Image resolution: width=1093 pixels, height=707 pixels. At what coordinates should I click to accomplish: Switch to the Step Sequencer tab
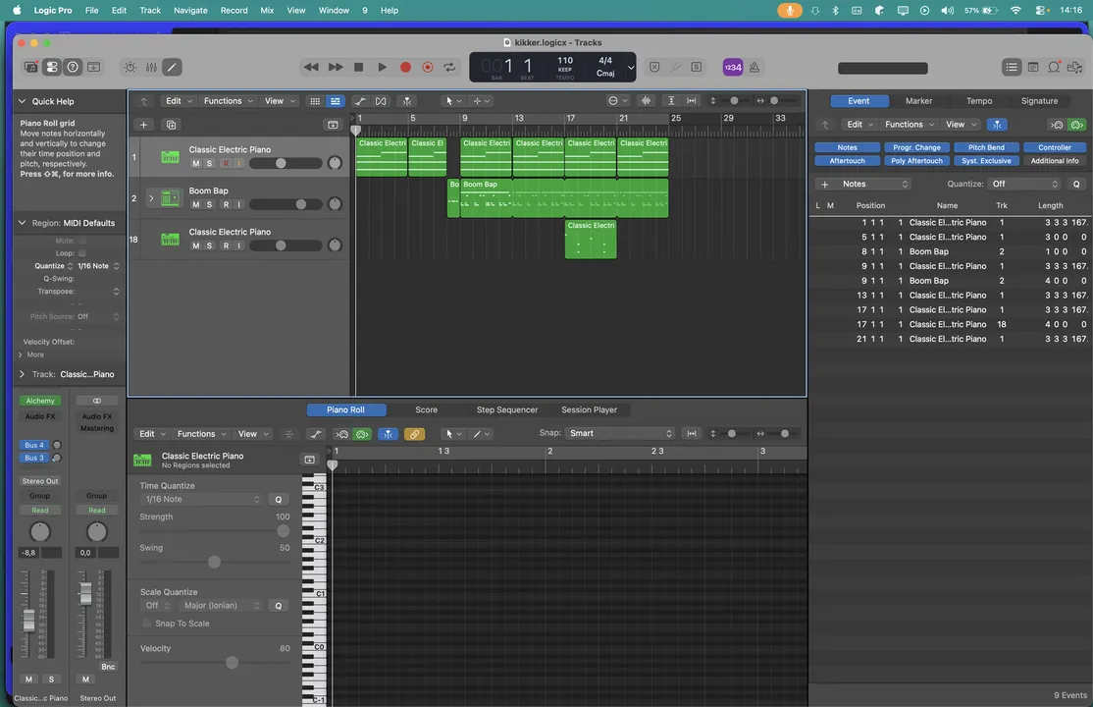(507, 409)
